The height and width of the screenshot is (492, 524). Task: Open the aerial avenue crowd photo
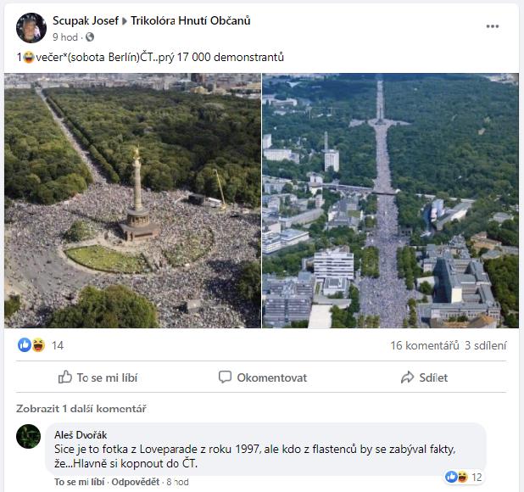click(x=390, y=201)
